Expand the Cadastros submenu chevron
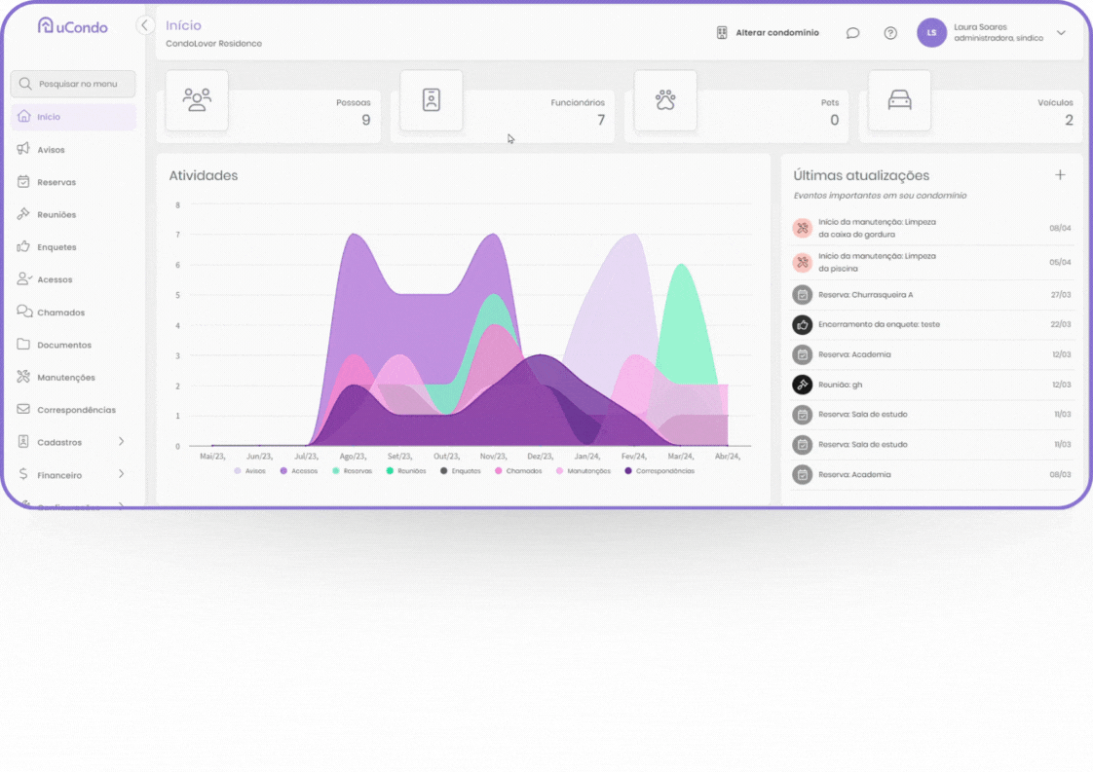 [x=122, y=442]
